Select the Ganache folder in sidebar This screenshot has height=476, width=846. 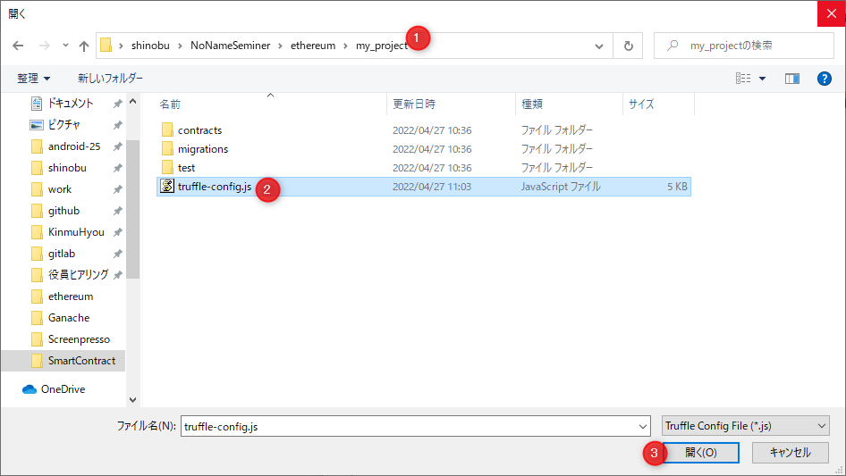pyautogui.click(x=69, y=318)
